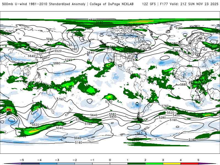The width and height of the screenshot is (220, 165).
Task: Click the '-2' tick label on the color bar
Action: [75, 160]
